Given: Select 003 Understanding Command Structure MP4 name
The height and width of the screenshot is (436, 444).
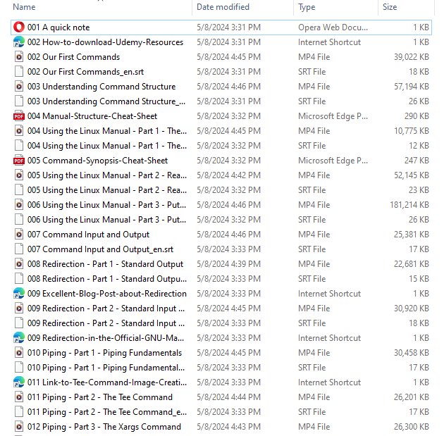Looking at the screenshot, I should pos(101,87).
